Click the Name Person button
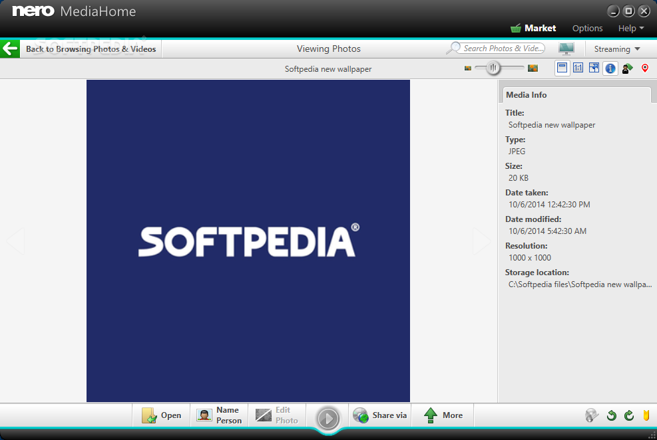This screenshot has width=657, height=440. 219,415
